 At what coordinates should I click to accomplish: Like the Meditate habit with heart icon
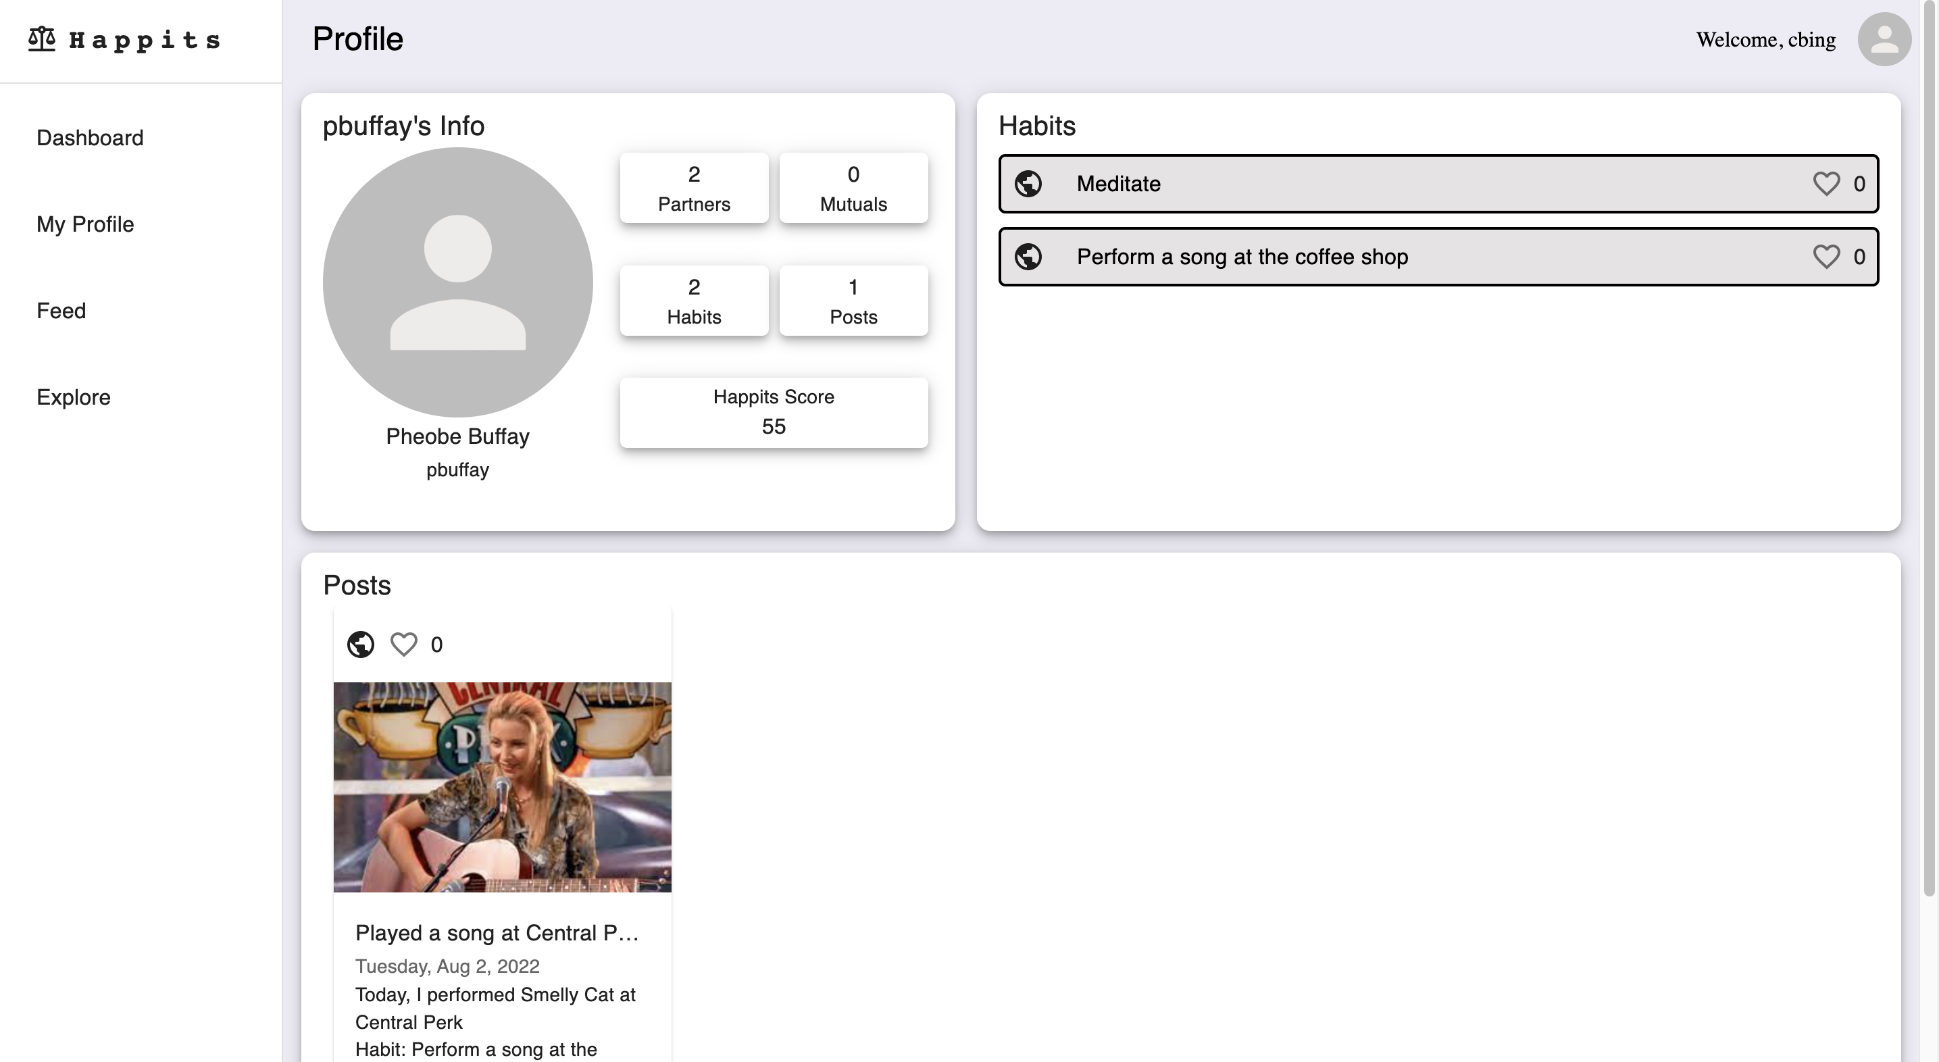pyautogui.click(x=1825, y=184)
